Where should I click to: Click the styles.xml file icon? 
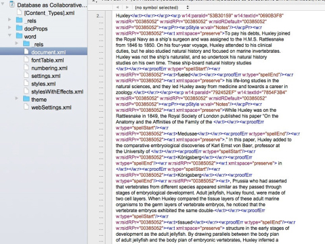[x=26, y=83]
